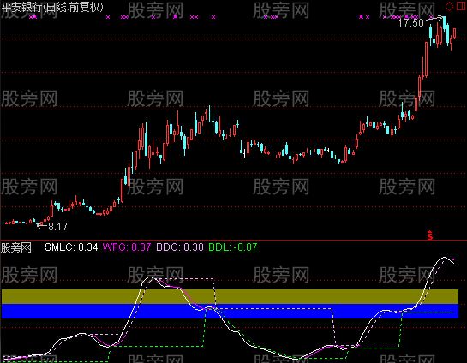Click the BDL: -0.07 indicator value
Image resolution: width=467 pixels, height=363 pixels.
(x=232, y=247)
